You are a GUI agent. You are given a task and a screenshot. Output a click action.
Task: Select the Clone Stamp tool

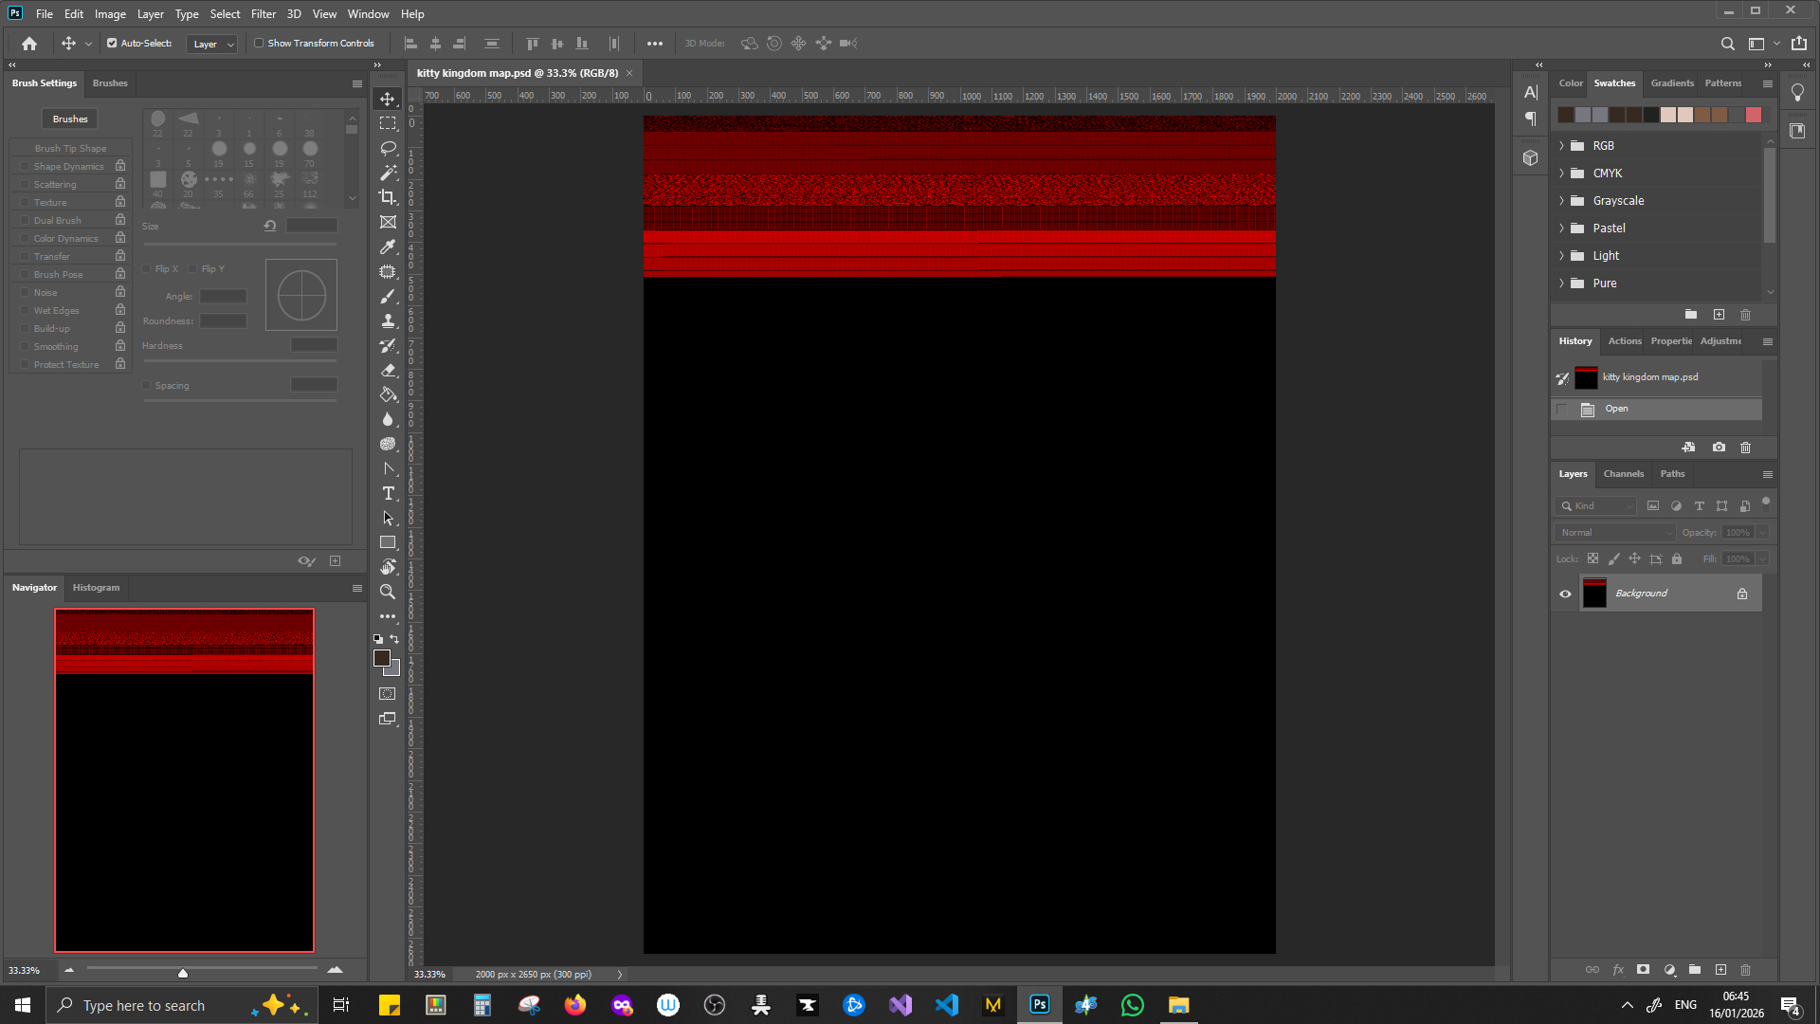pyautogui.click(x=388, y=320)
